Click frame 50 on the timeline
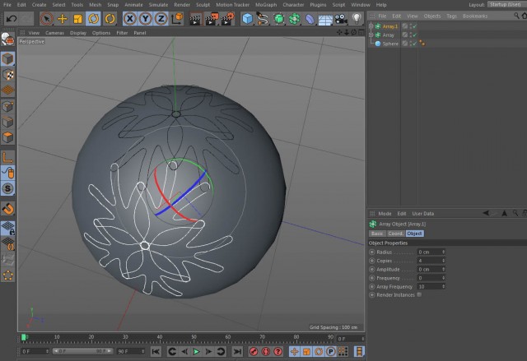The width and height of the screenshot is (527, 361). click(194, 338)
